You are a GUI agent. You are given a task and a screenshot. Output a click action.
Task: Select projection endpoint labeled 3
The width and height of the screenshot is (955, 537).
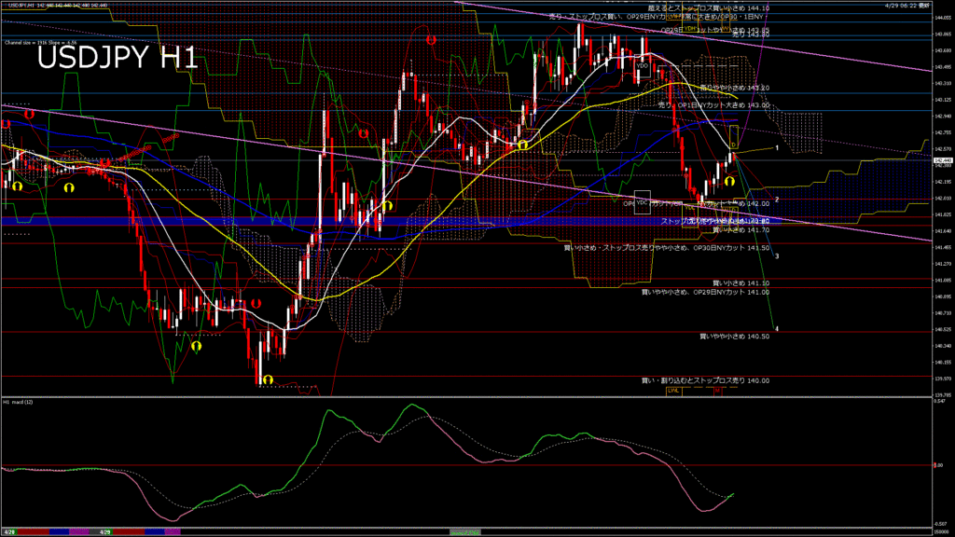777,255
